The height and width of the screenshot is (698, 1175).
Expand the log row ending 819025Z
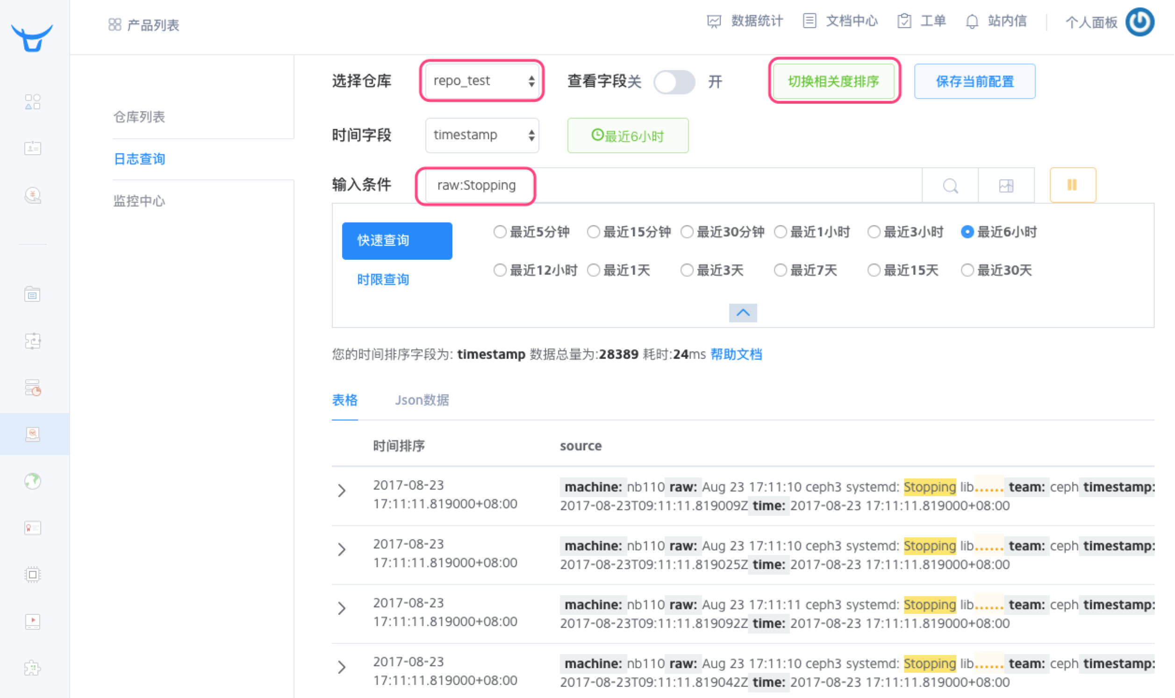pyautogui.click(x=342, y=549)
